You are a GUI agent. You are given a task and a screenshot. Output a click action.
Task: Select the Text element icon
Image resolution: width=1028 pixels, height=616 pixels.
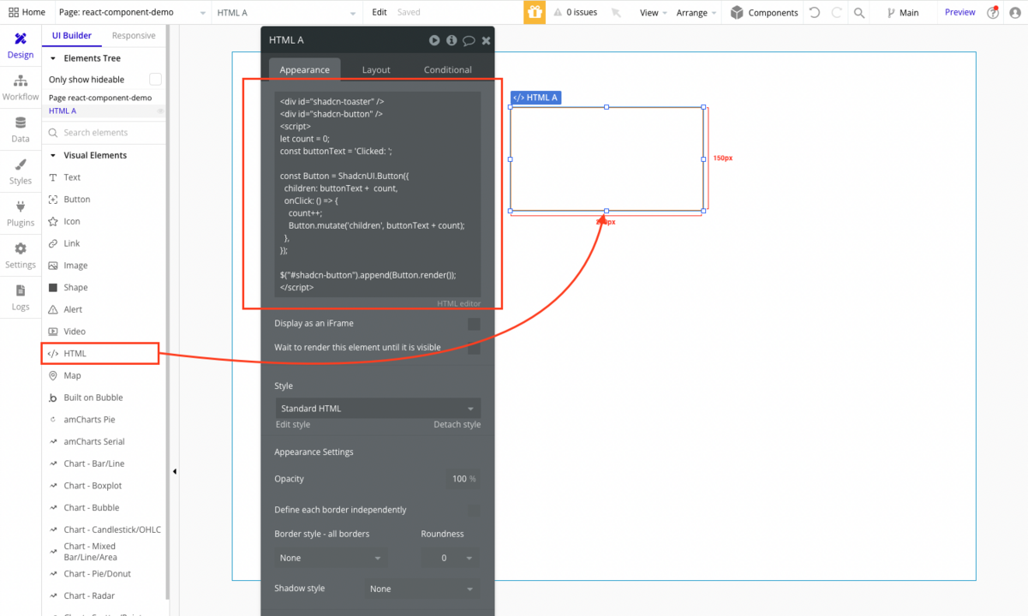tap(53, 177)
